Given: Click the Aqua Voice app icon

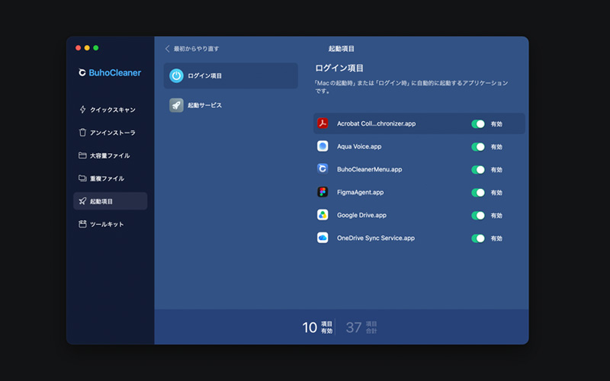Looking at the screenshot, I should point(323,146).
